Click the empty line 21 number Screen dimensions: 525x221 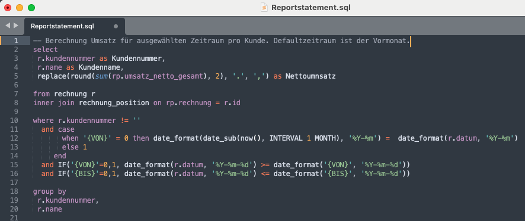tap(14, 217)
